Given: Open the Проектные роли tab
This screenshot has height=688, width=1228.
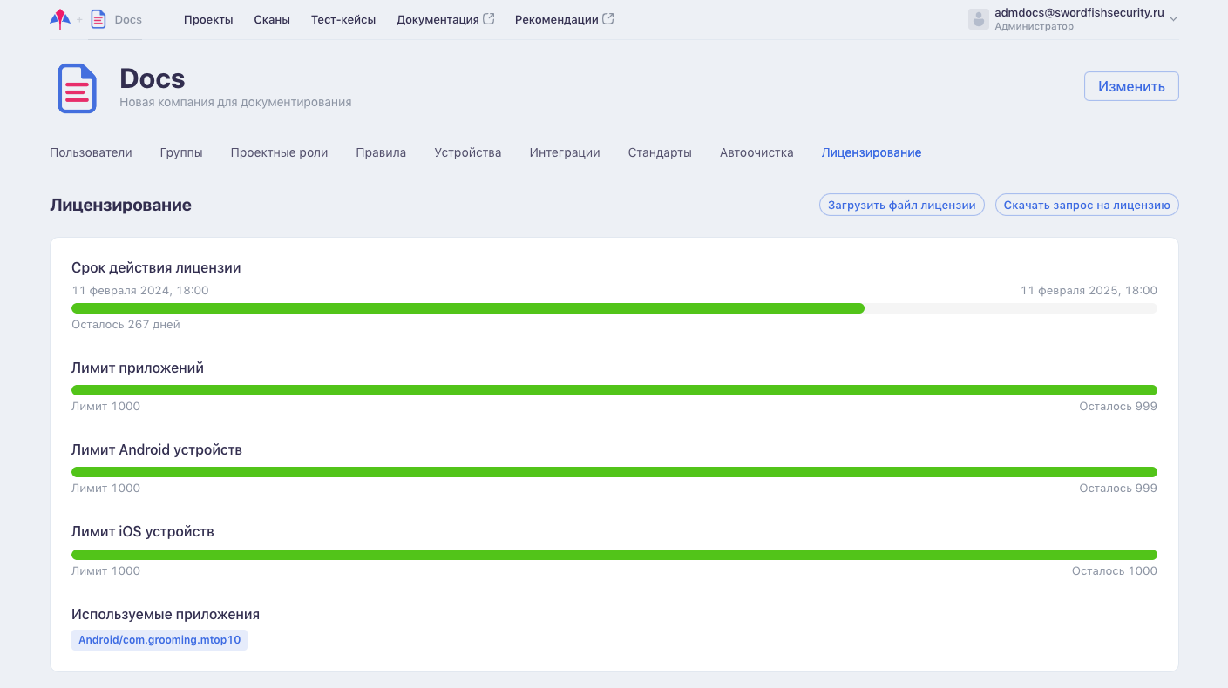Looking at the screenshot, I should pyautogui.click(x=279, y=152).
